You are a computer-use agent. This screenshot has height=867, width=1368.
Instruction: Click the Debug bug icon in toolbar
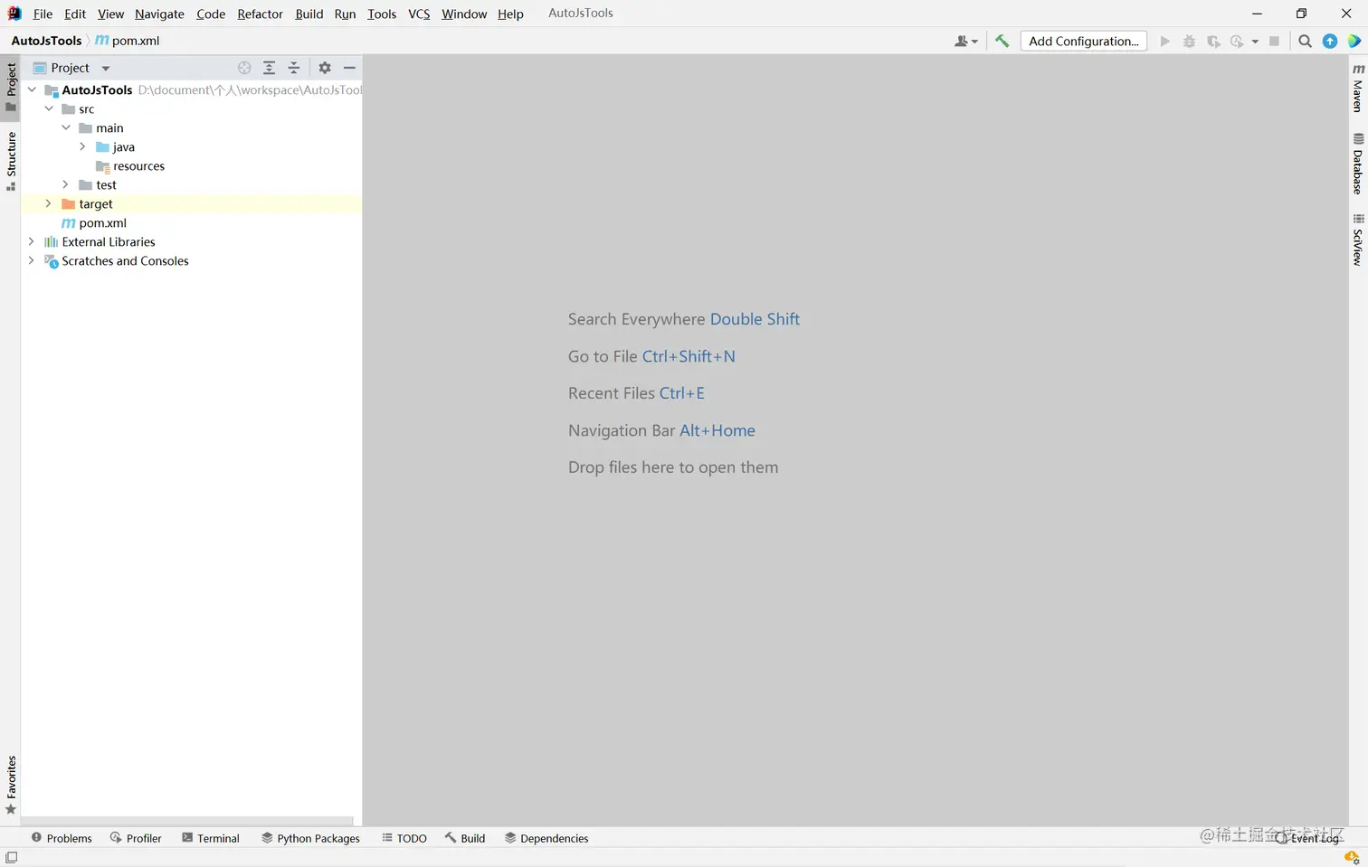tap(1190, 42)
